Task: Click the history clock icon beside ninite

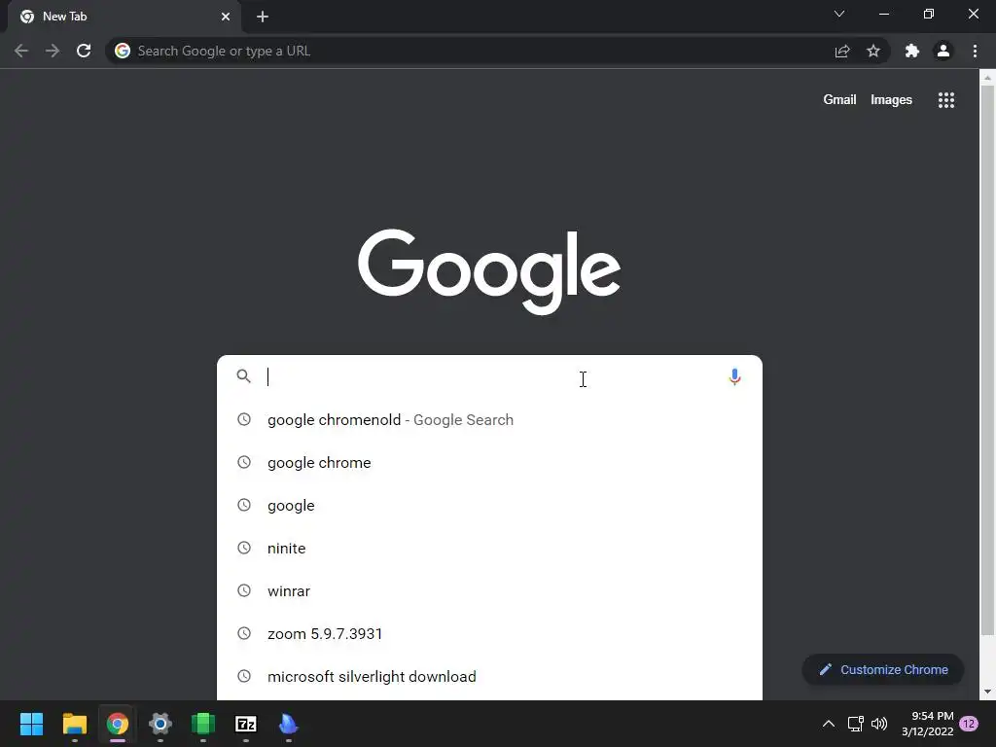Action: coord(244,548)
